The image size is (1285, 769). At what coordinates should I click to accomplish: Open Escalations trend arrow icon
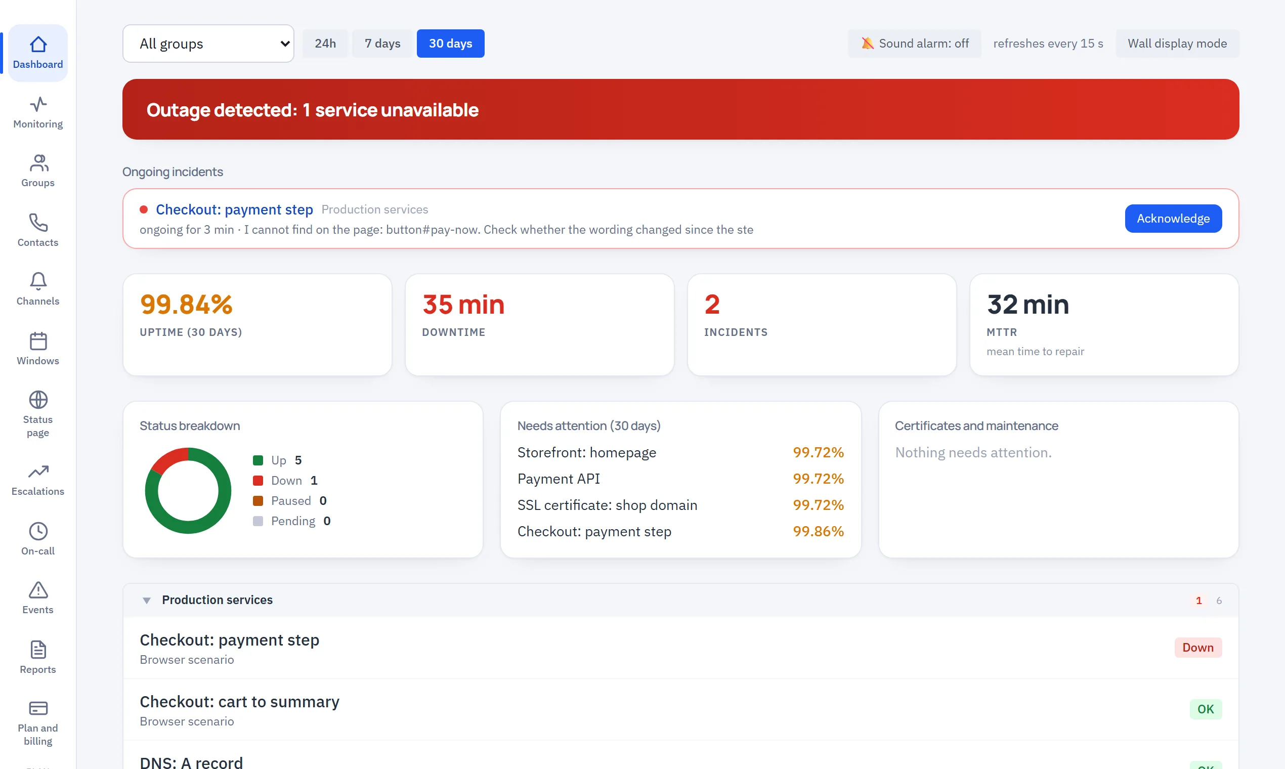(38, 472)
